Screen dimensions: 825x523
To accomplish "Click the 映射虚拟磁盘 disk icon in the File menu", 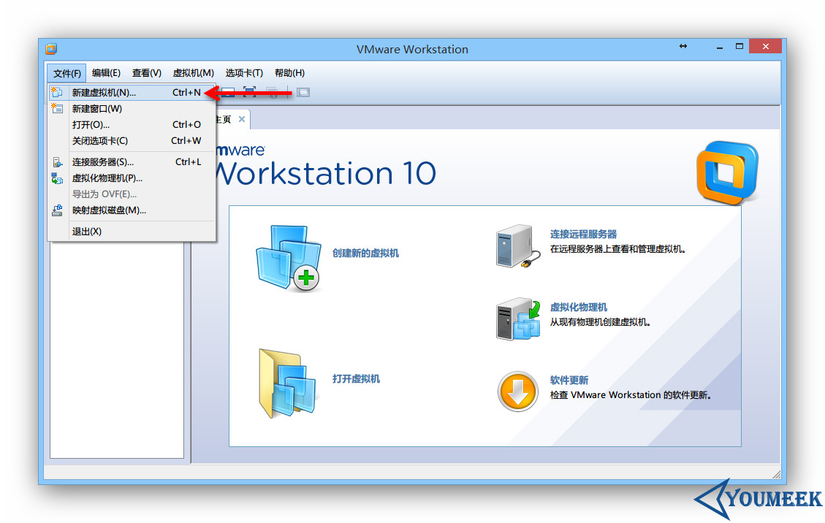I will (x=57, y=210).
